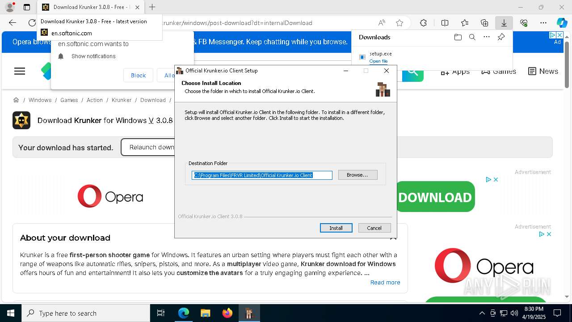Open Edge profile avatar
Image resolution: width=572 pixels, height=322 pixels.
[10, 7]
